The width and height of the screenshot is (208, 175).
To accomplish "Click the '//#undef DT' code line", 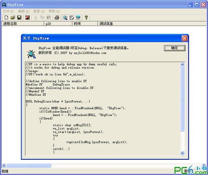I will click(x=35, y=91).
